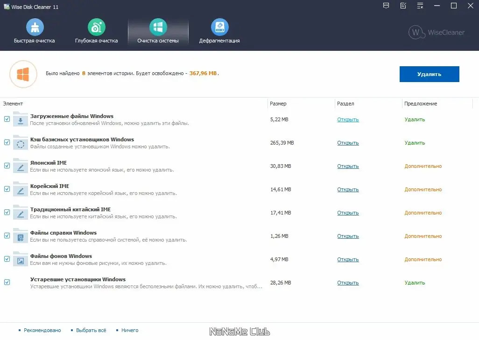Viewport: 479px width, 340px height.
Task: Click the 5,22 MB size value
Action: pyautogui.click(x=279, y=119)
